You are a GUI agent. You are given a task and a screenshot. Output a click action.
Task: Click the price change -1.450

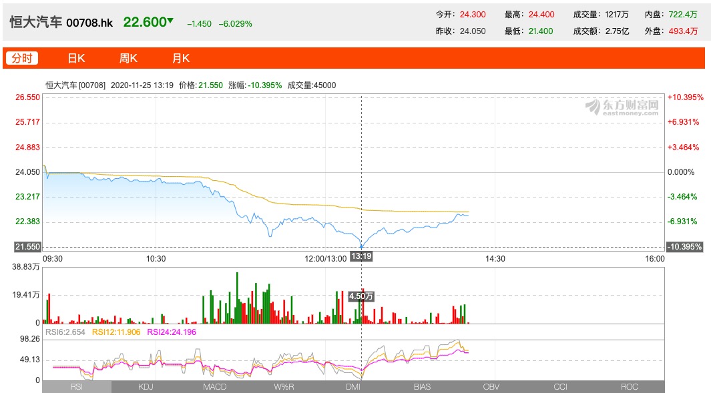[x=200, y=23]
